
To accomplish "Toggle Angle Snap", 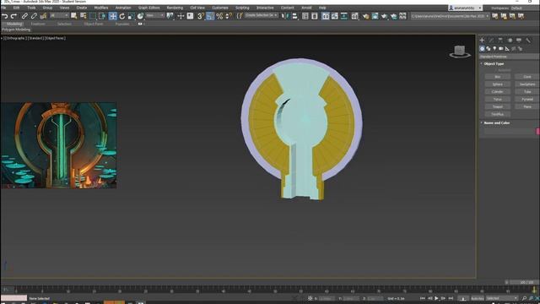I will pos(210,16).
